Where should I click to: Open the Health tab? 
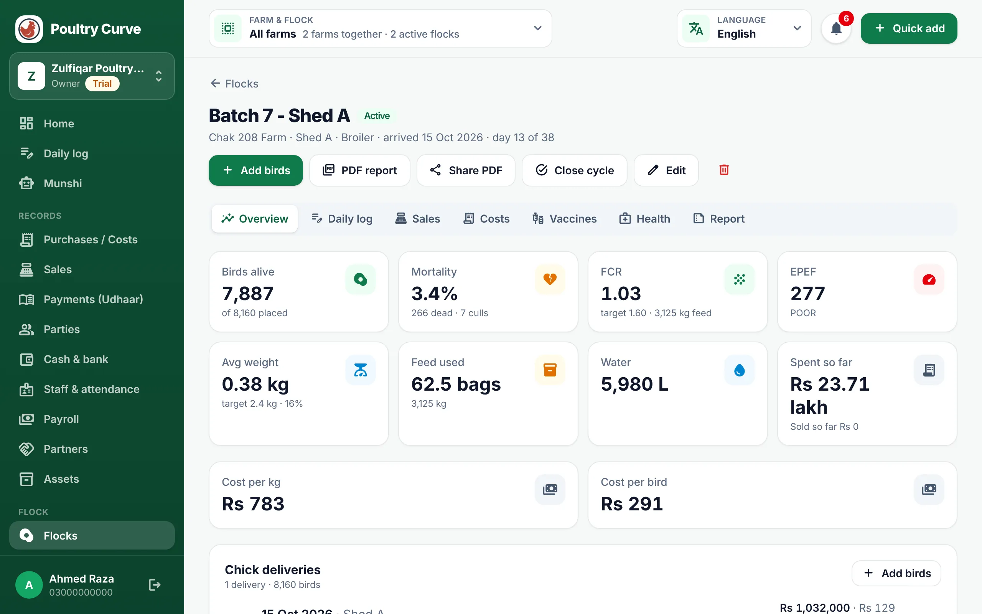click(645, 219)
